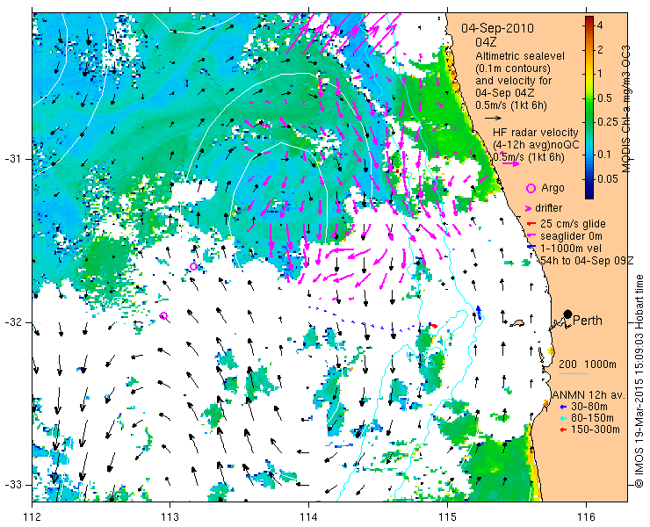
Task: Click the 'Altimetric sealevel' legend text
Action: pos(520,55)
